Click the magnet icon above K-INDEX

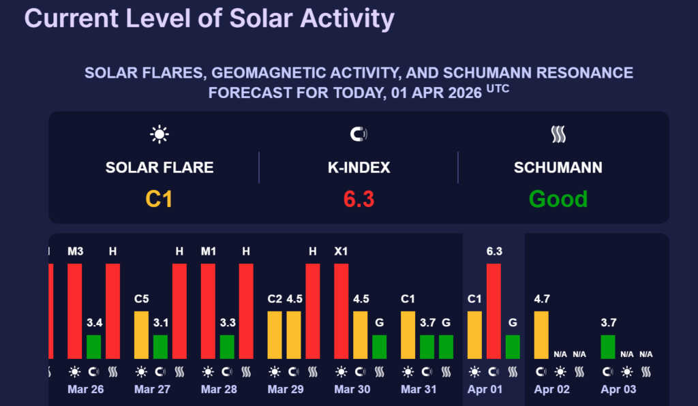click(x=359, y=135)
